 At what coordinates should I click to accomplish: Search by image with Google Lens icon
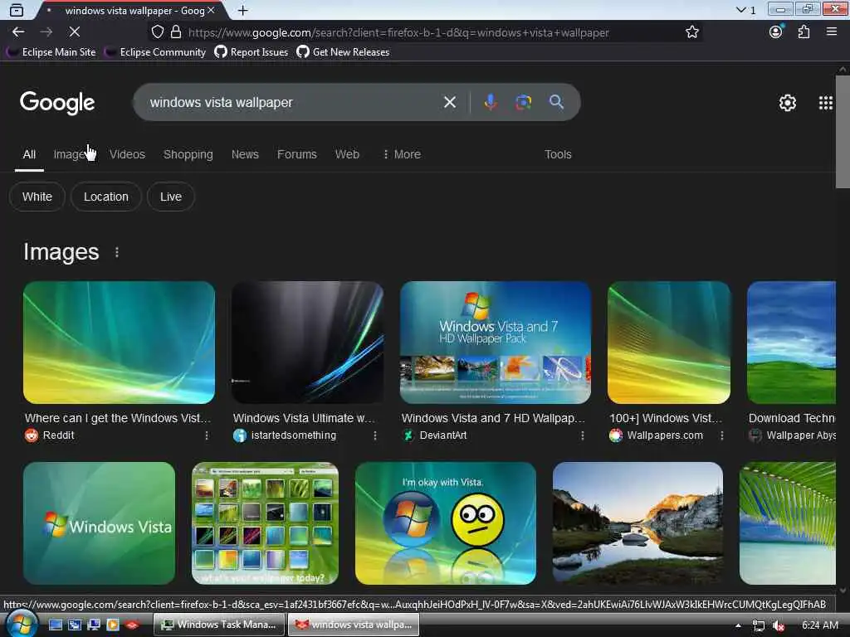coord(523,102)
